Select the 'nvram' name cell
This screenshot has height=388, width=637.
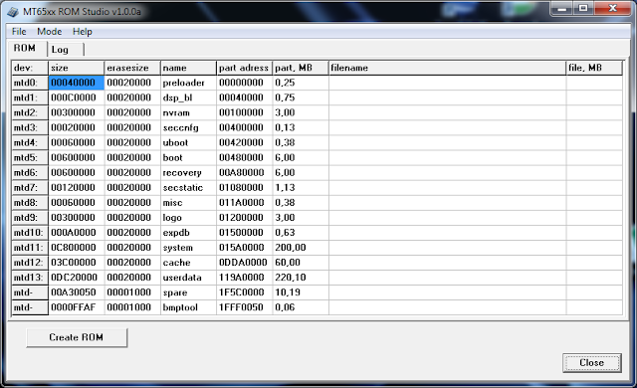click(188, 112)
